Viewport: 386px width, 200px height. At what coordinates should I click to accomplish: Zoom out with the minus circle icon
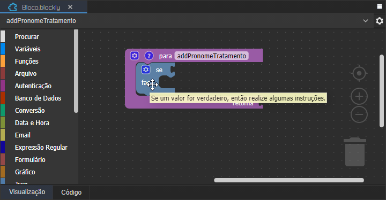point(359,114)
